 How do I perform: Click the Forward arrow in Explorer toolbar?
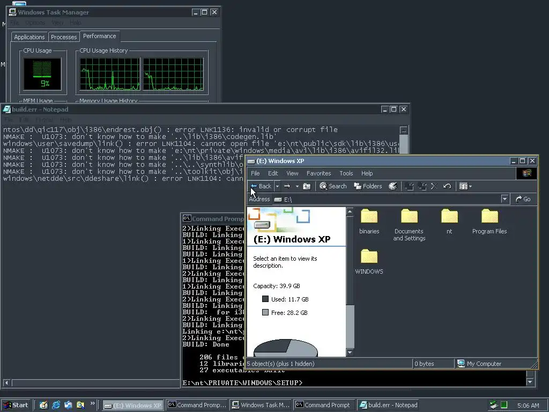tap(287, 186)
